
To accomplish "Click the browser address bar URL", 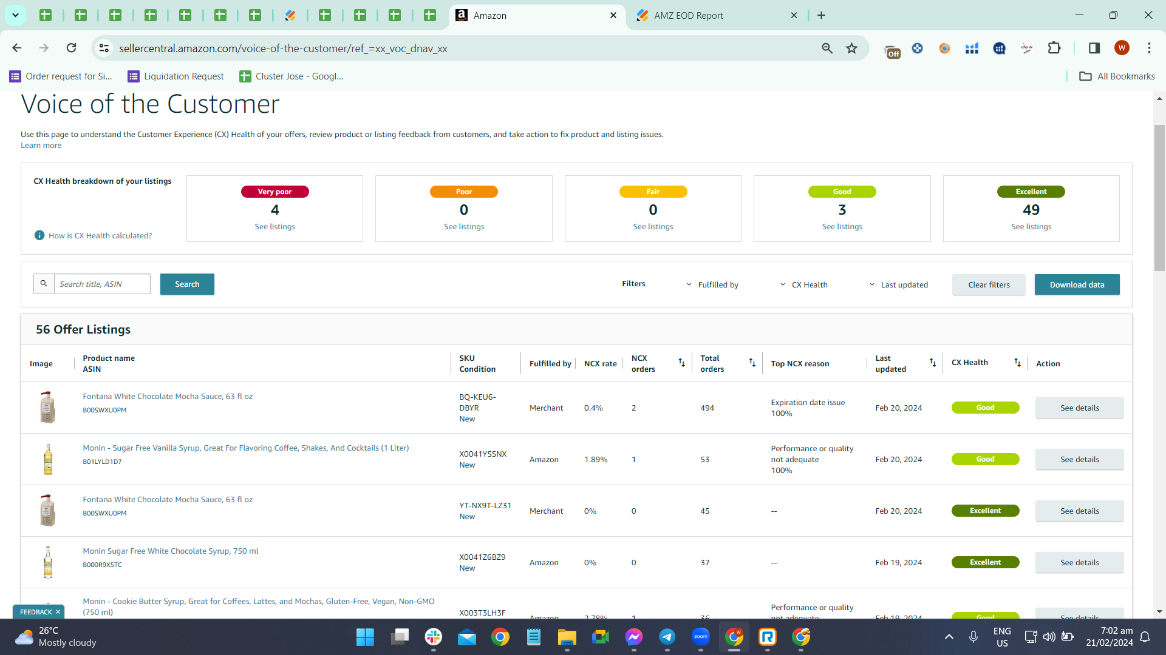I will (283, 49).
